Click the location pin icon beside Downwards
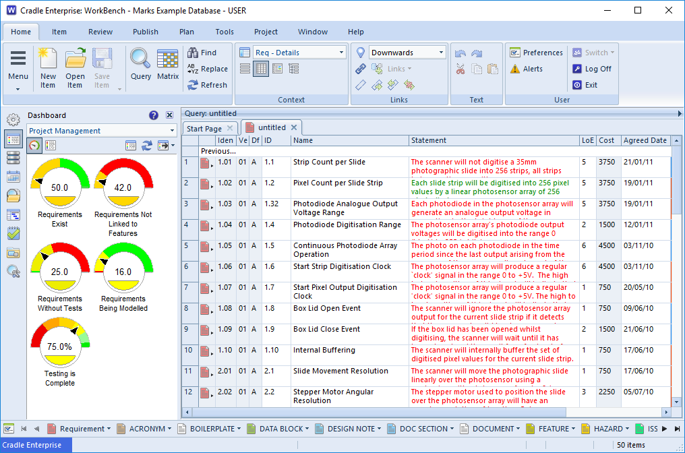The image size is (685, 453). tap(361, 53)
